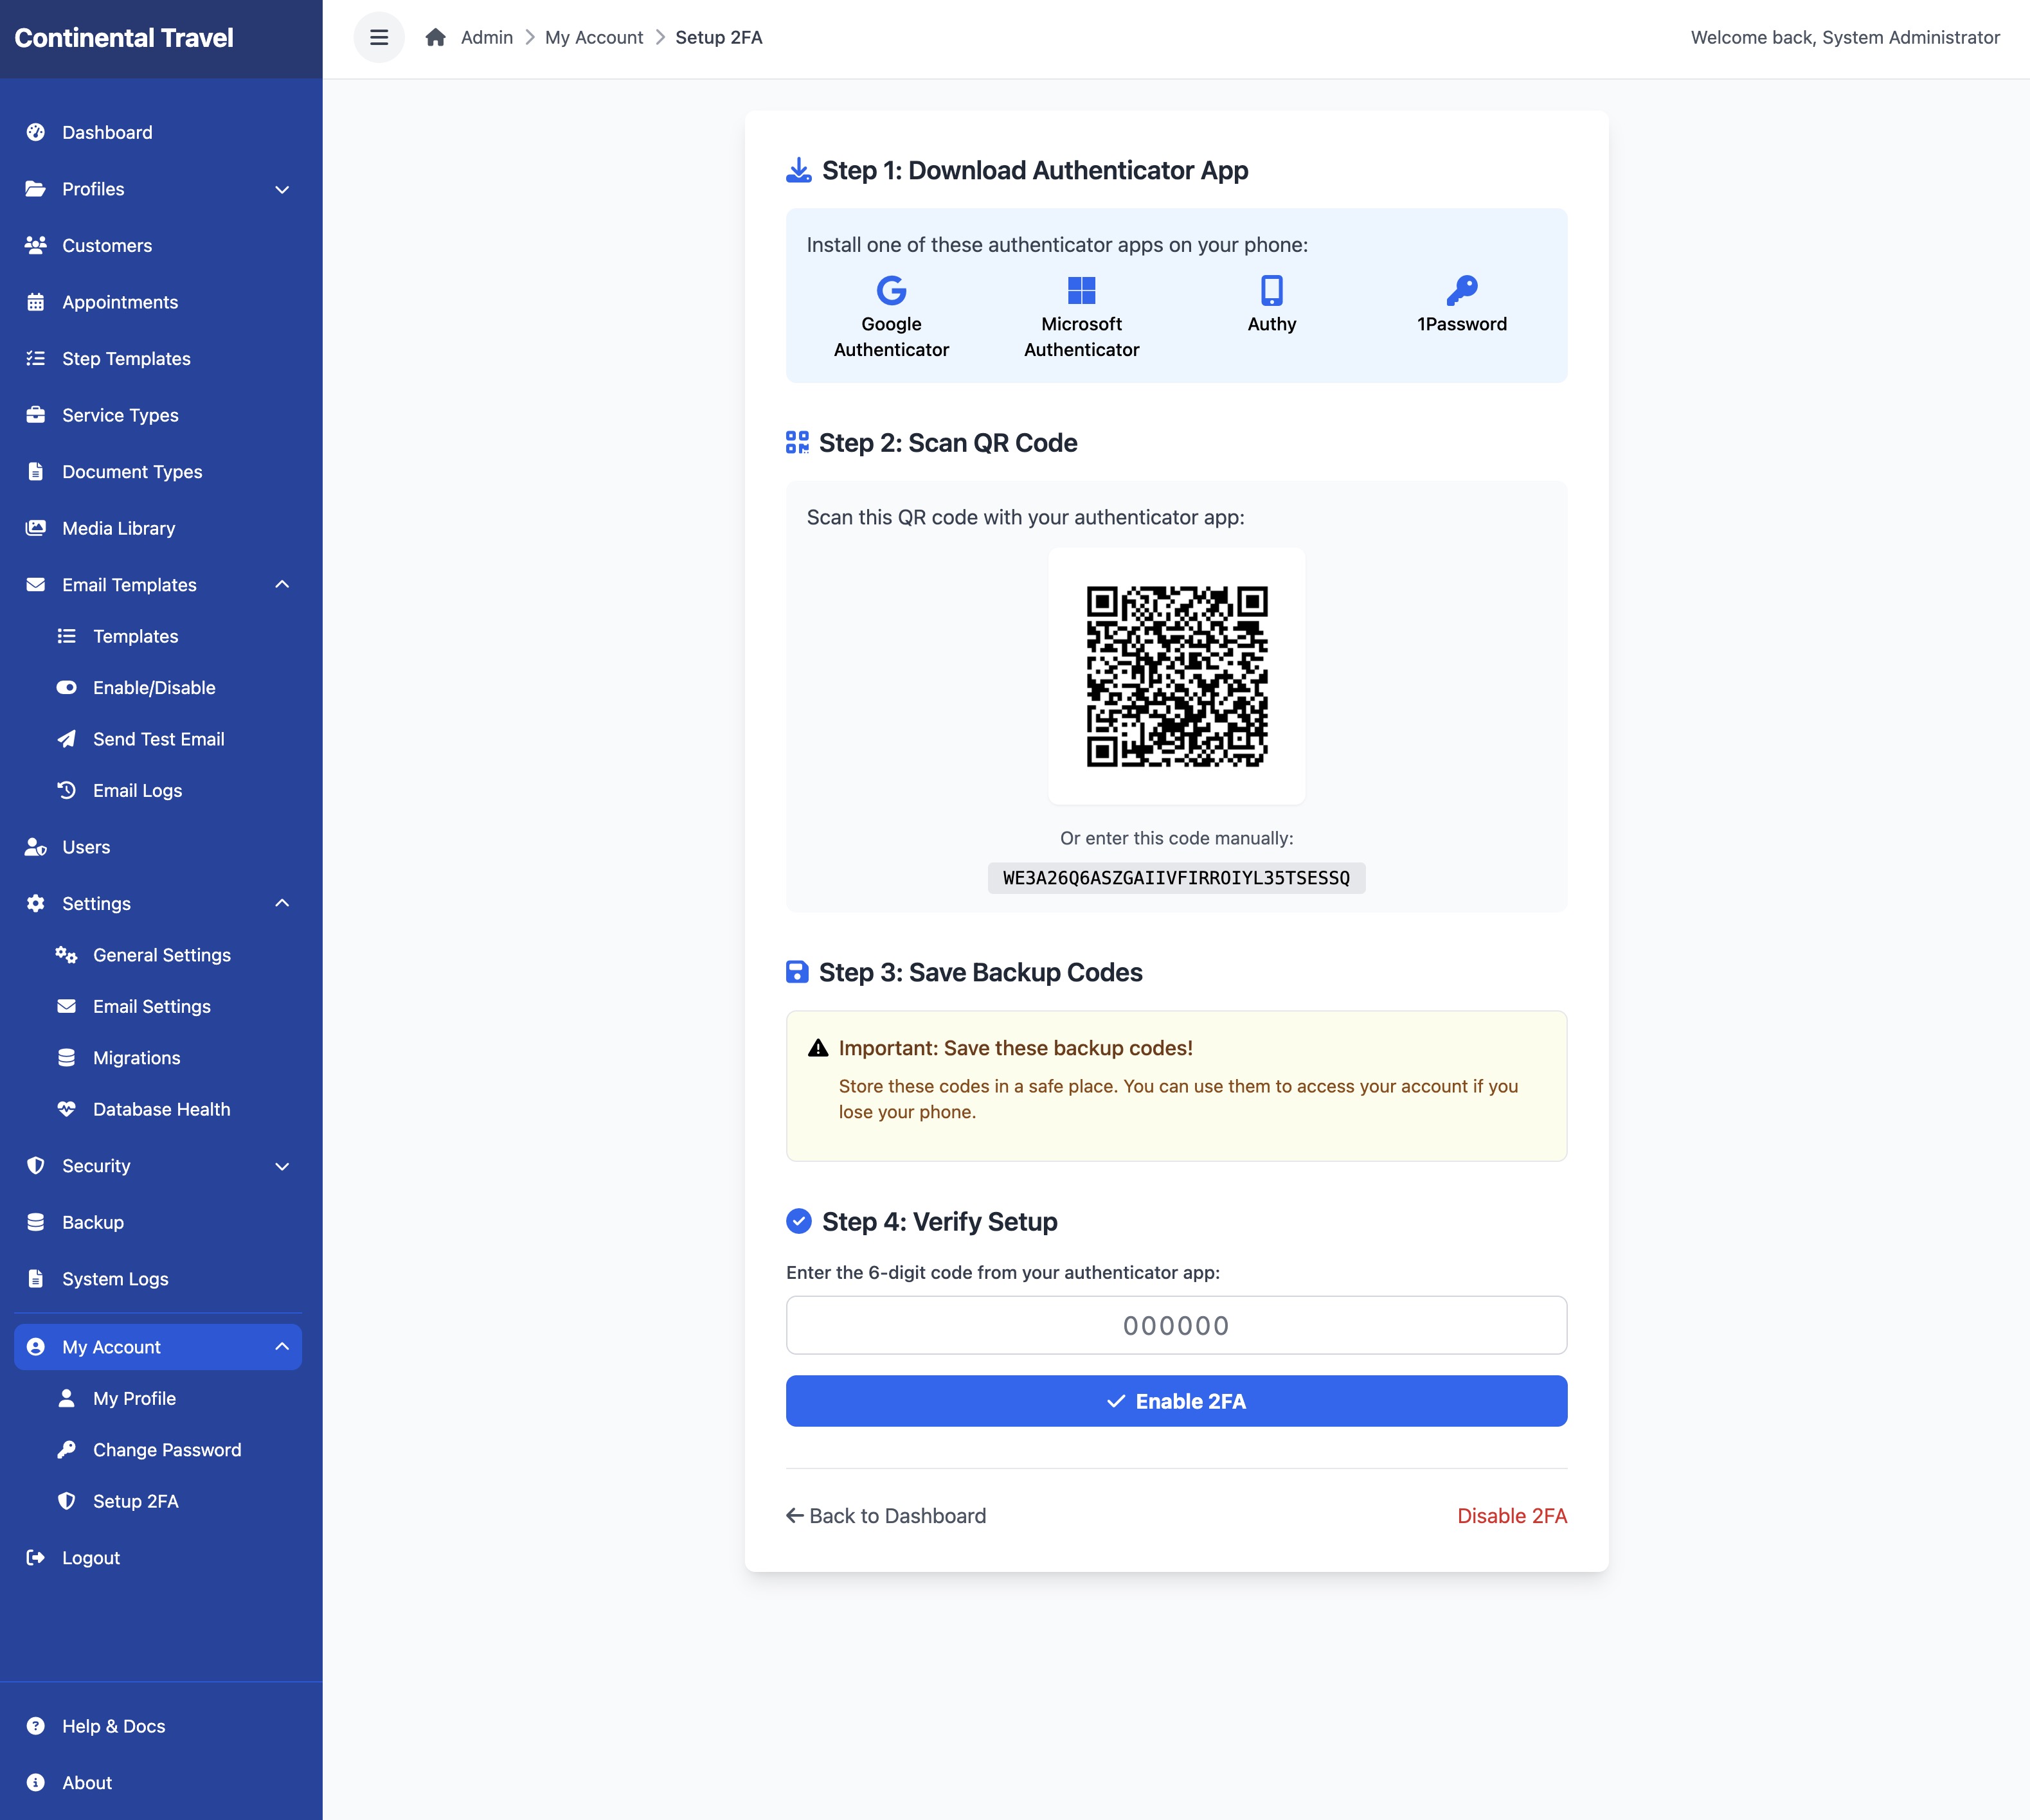Click the Customers group icon
2030x1820 pixels.
[x=36, y=245]
